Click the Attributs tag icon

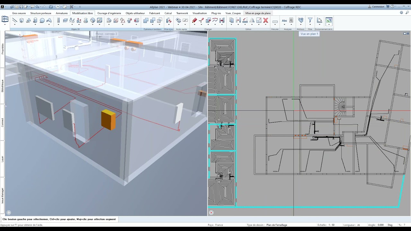coord(301,20)
